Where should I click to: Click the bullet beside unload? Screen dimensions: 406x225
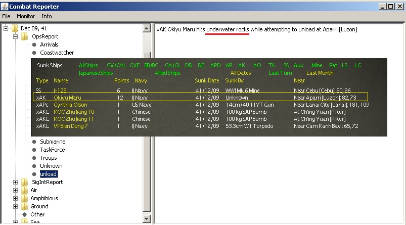pos(34,174)
